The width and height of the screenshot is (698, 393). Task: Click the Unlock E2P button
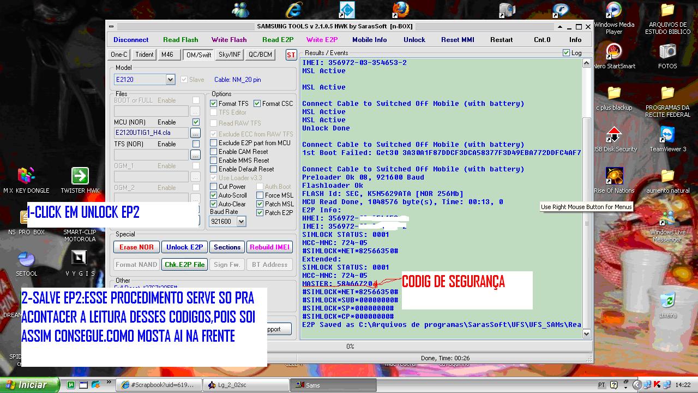(x=184, y=247)
